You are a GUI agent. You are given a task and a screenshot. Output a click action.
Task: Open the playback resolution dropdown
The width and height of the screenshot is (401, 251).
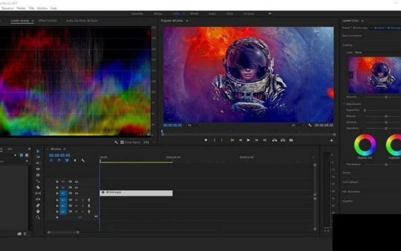coord(298,125)
